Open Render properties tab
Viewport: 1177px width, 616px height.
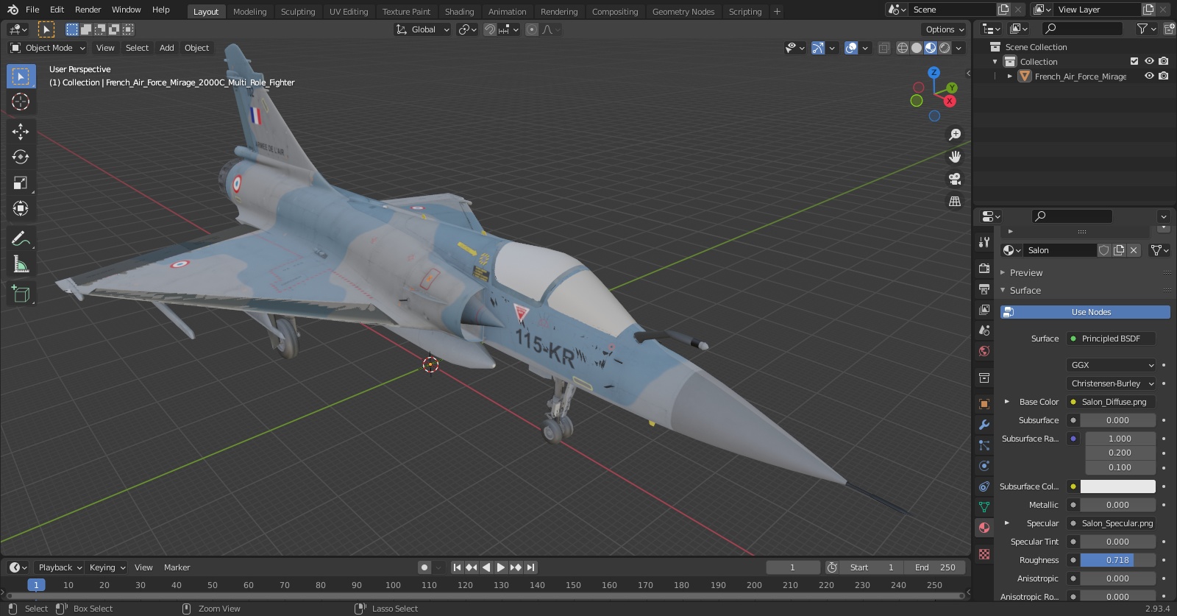[x=984, y=269]
